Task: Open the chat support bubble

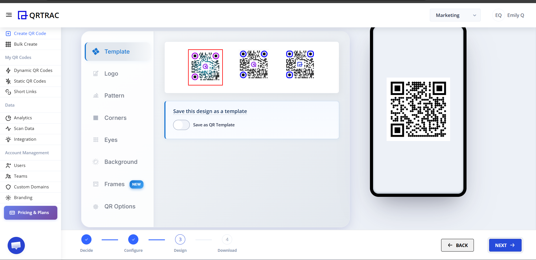Action: 16,245
